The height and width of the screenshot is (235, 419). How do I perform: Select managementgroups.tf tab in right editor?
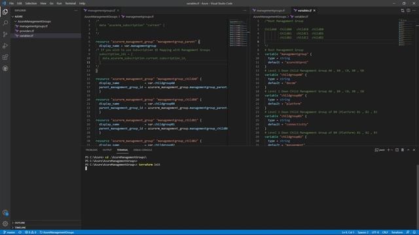pos(270,10)
